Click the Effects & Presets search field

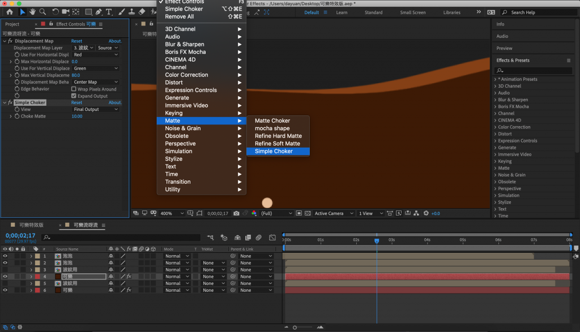click(x=534, y=70)
